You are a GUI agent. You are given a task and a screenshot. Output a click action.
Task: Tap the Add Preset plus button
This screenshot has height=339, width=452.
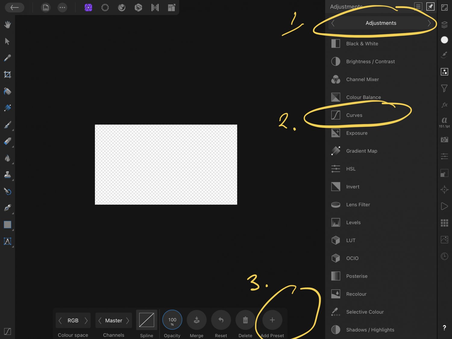coord(272,320)
